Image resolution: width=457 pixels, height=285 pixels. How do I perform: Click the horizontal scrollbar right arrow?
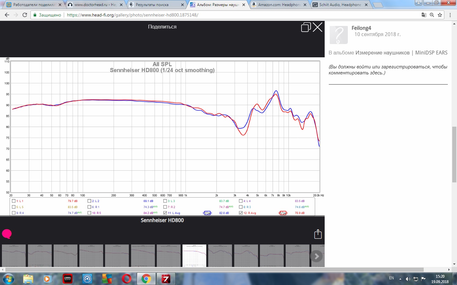pos(449,269)
